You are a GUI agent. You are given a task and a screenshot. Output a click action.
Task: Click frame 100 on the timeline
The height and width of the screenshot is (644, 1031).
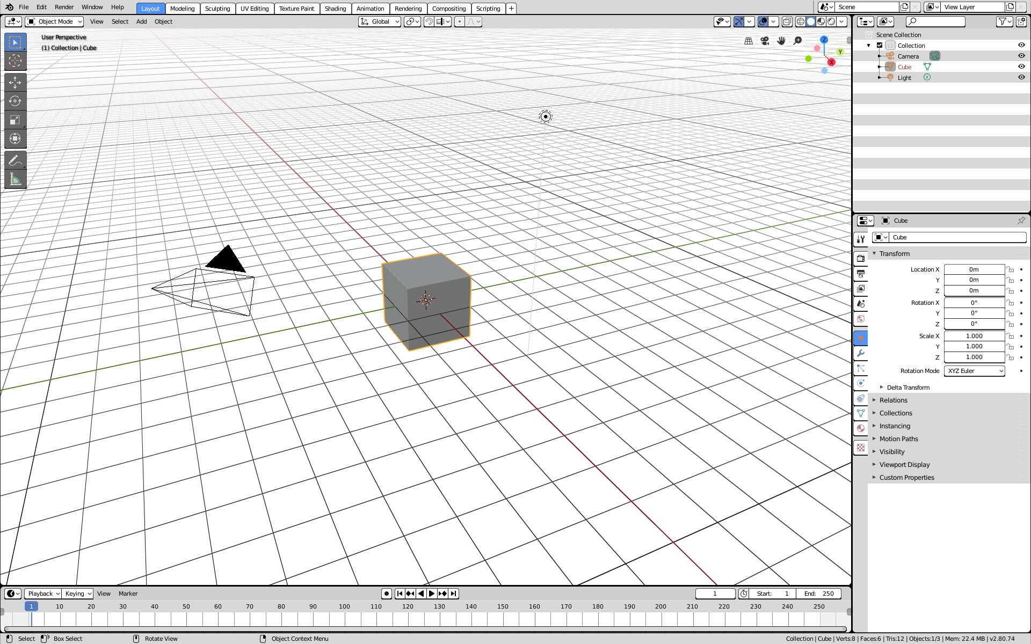(344, 606)
